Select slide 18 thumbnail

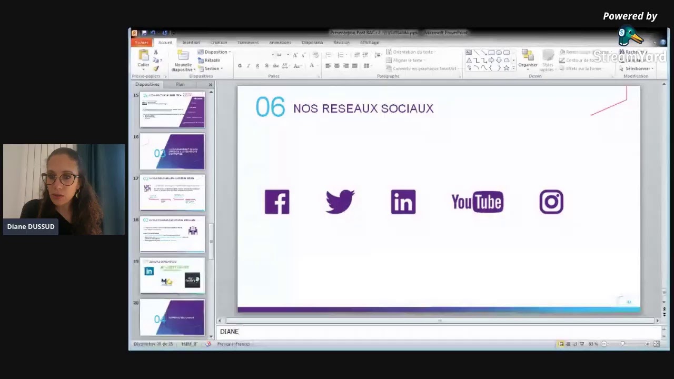point(172,234)
